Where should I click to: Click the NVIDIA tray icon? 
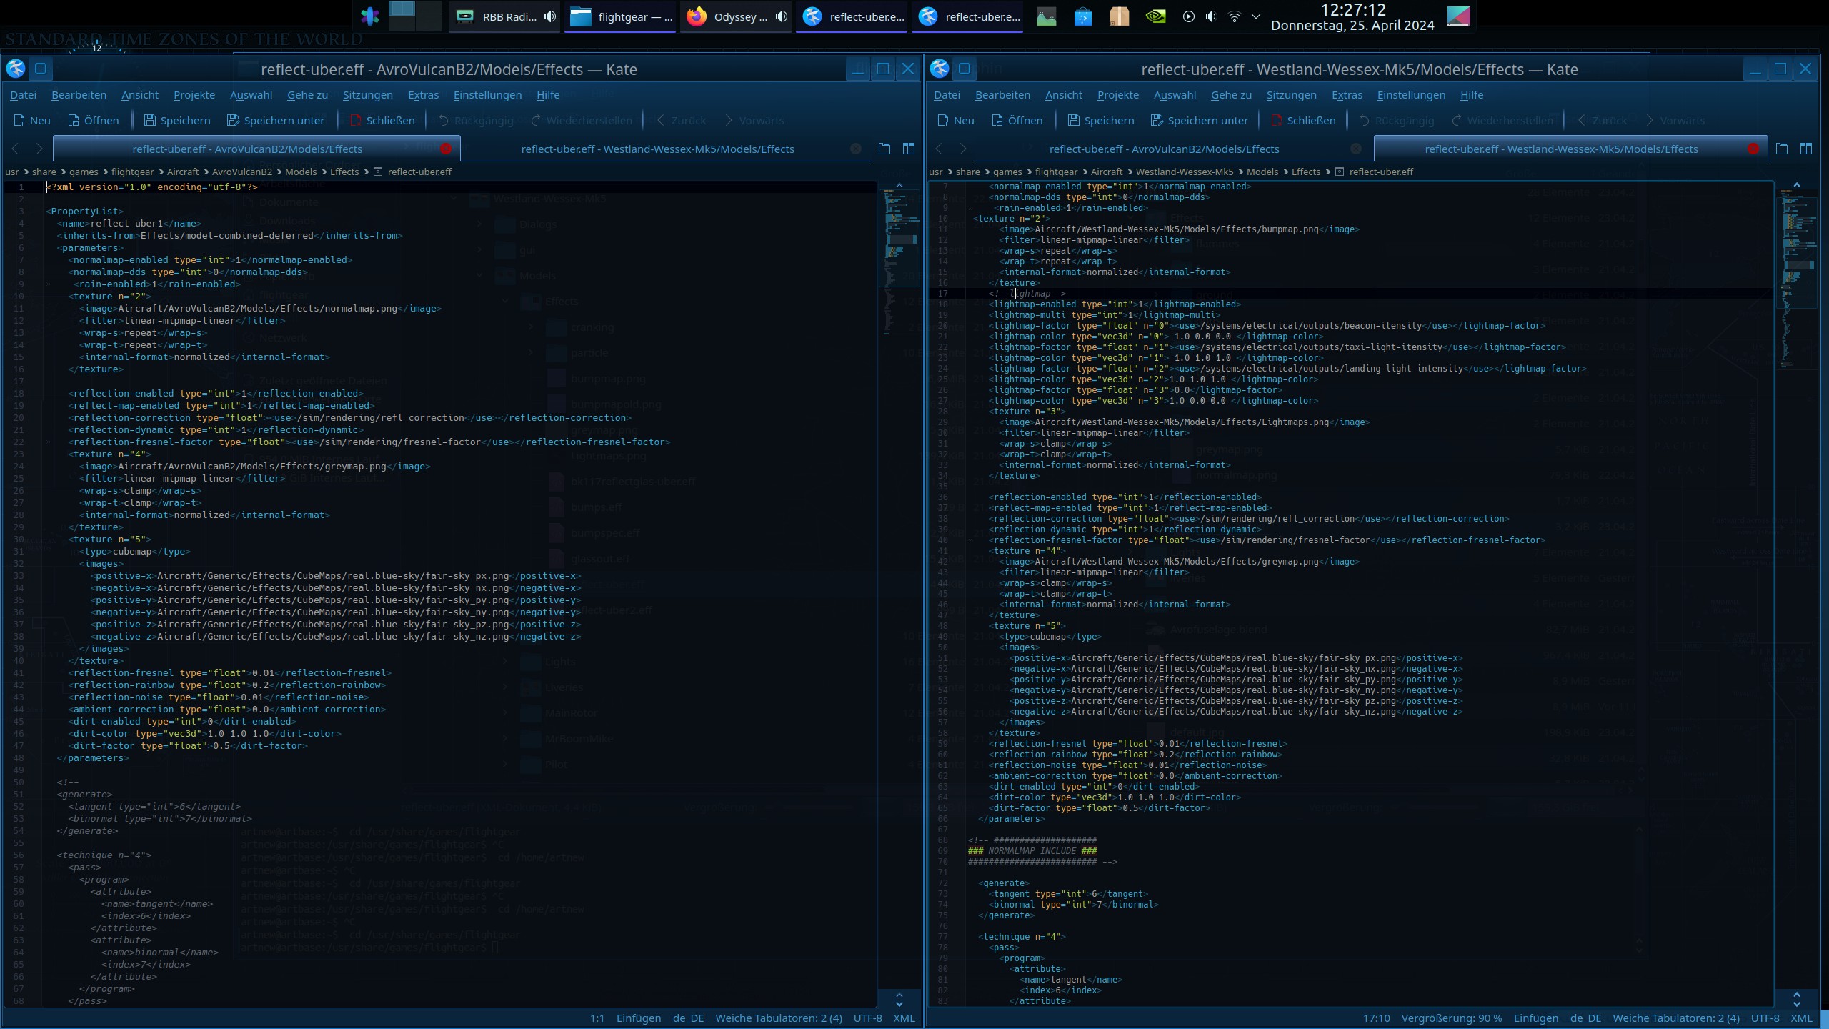click(1155, 16)
